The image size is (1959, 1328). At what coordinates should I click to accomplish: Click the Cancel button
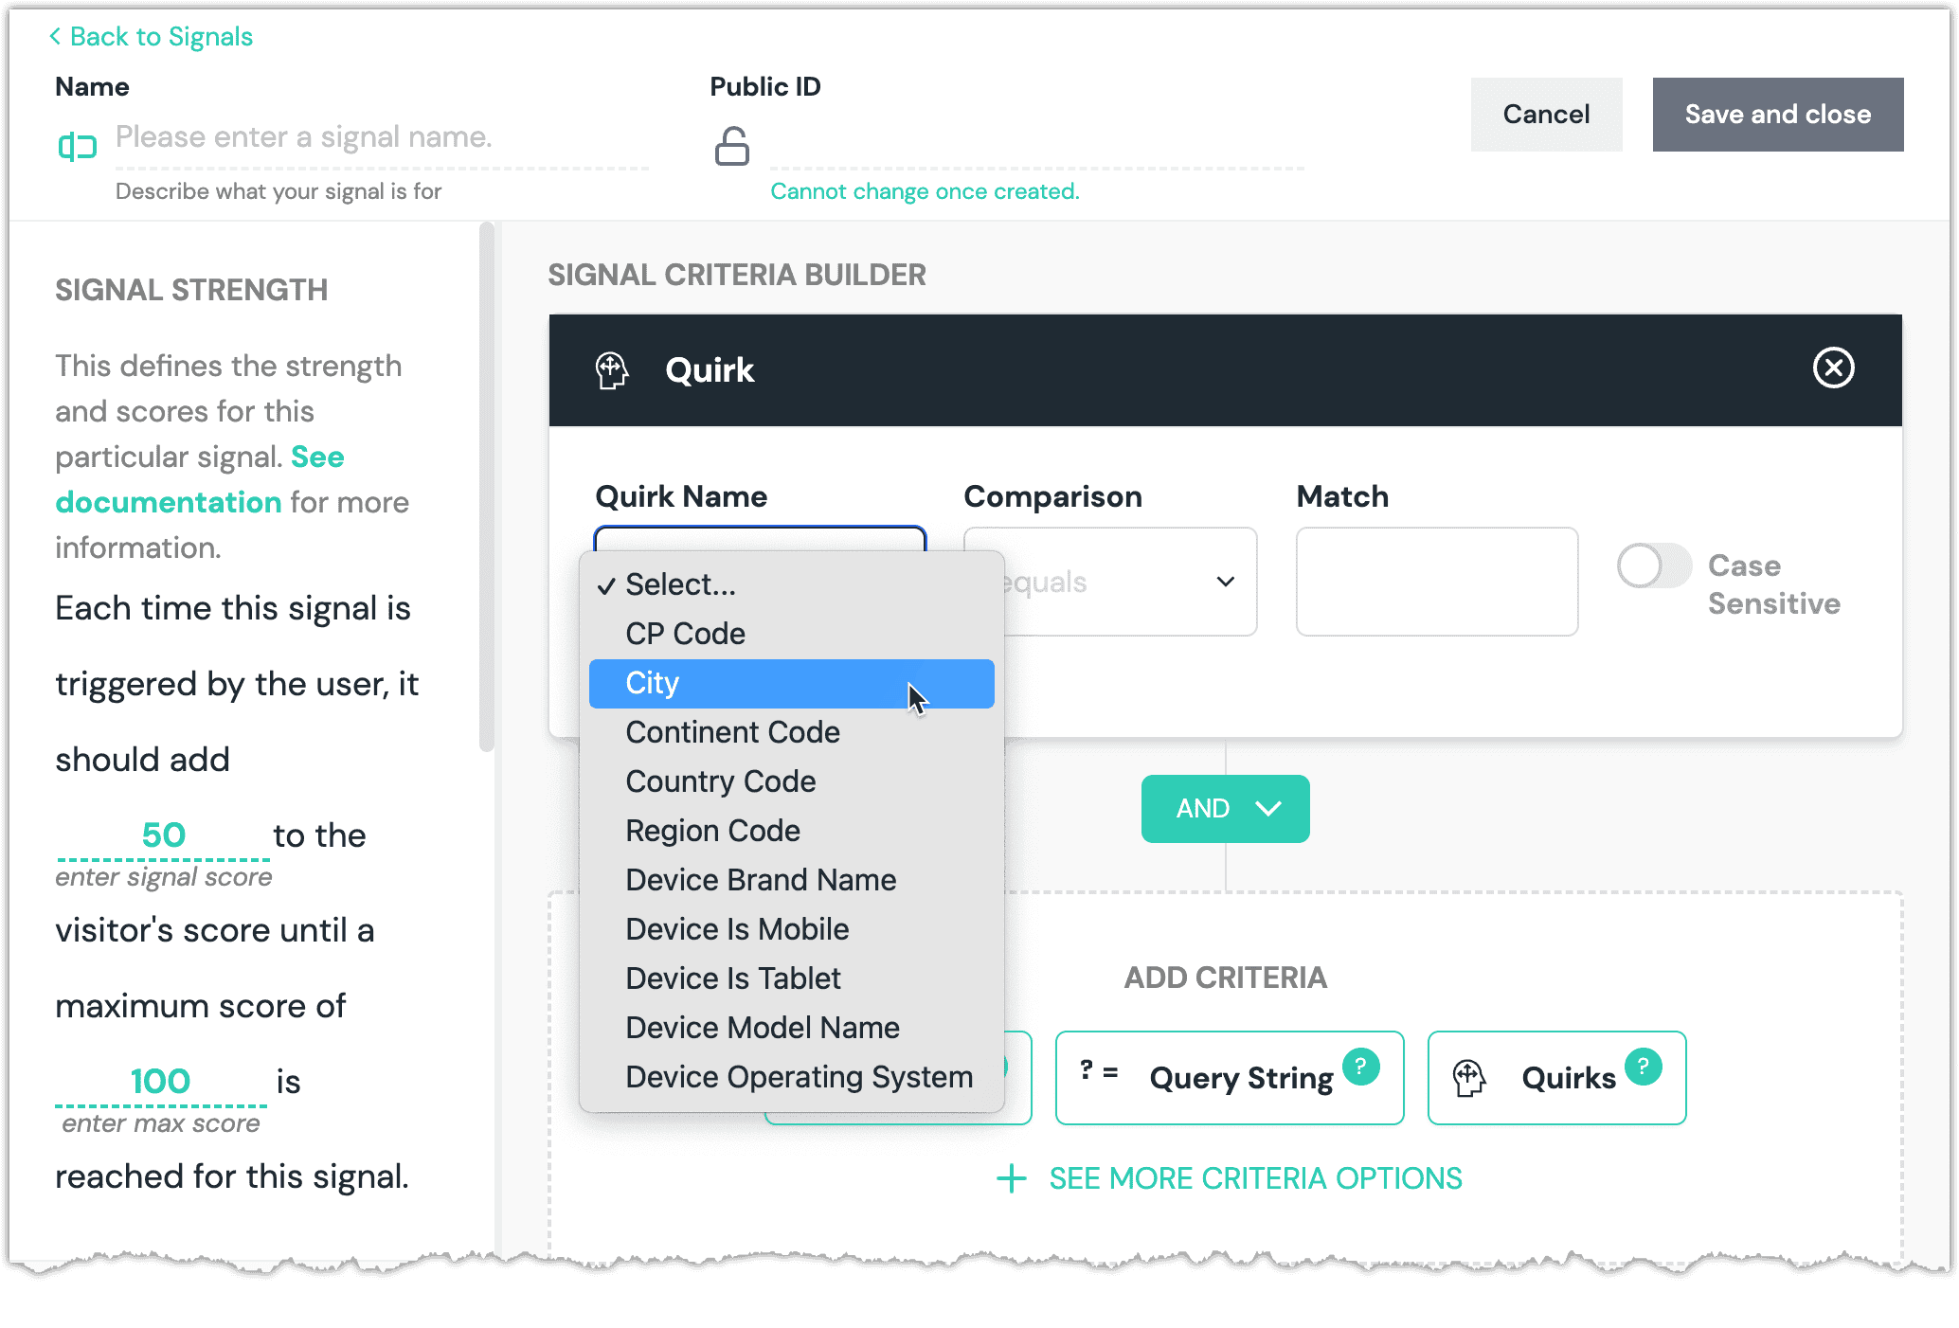(x=1549, y=113)
